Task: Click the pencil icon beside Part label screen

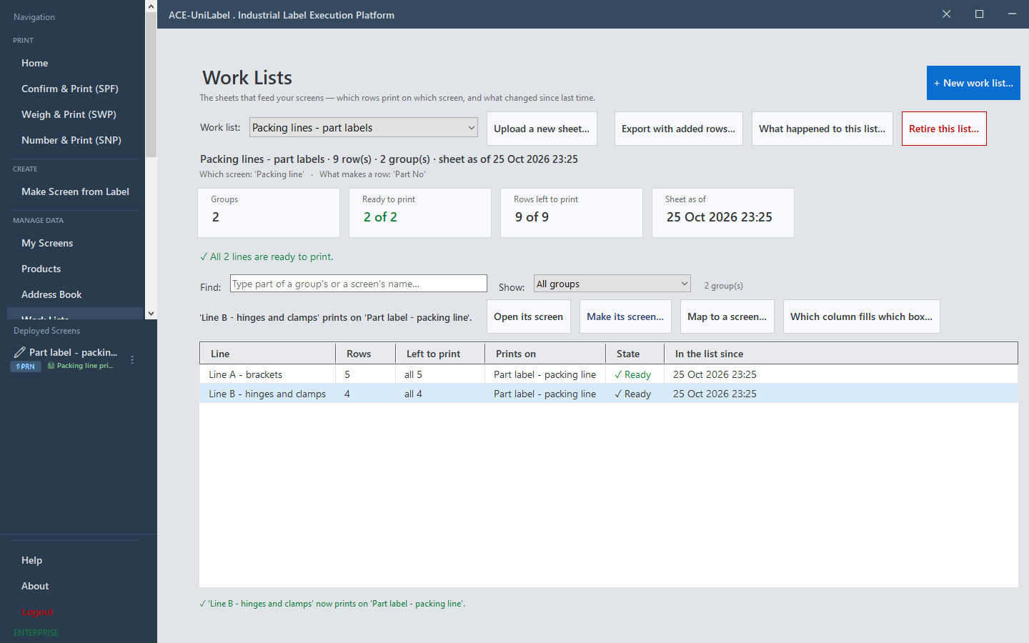Action: click(x=19, y=352)
